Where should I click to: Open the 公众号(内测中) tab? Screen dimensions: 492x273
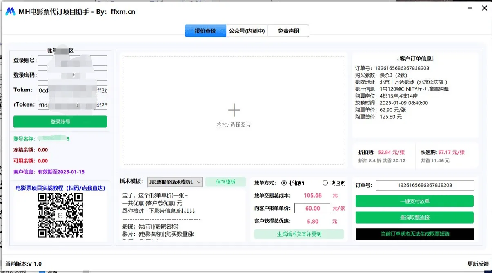247,31
